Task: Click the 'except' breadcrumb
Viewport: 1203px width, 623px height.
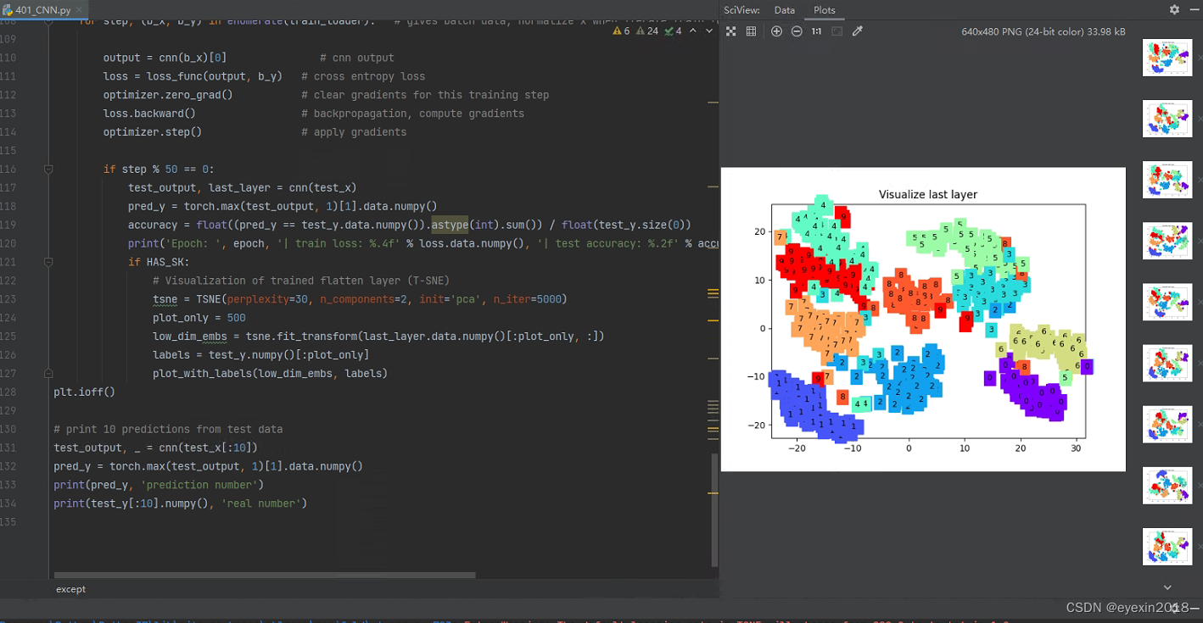Action: pos(70,589)
